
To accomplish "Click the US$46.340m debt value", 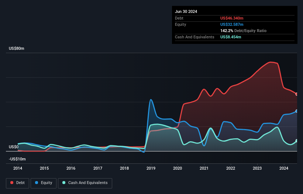I will tap(232, 18).
